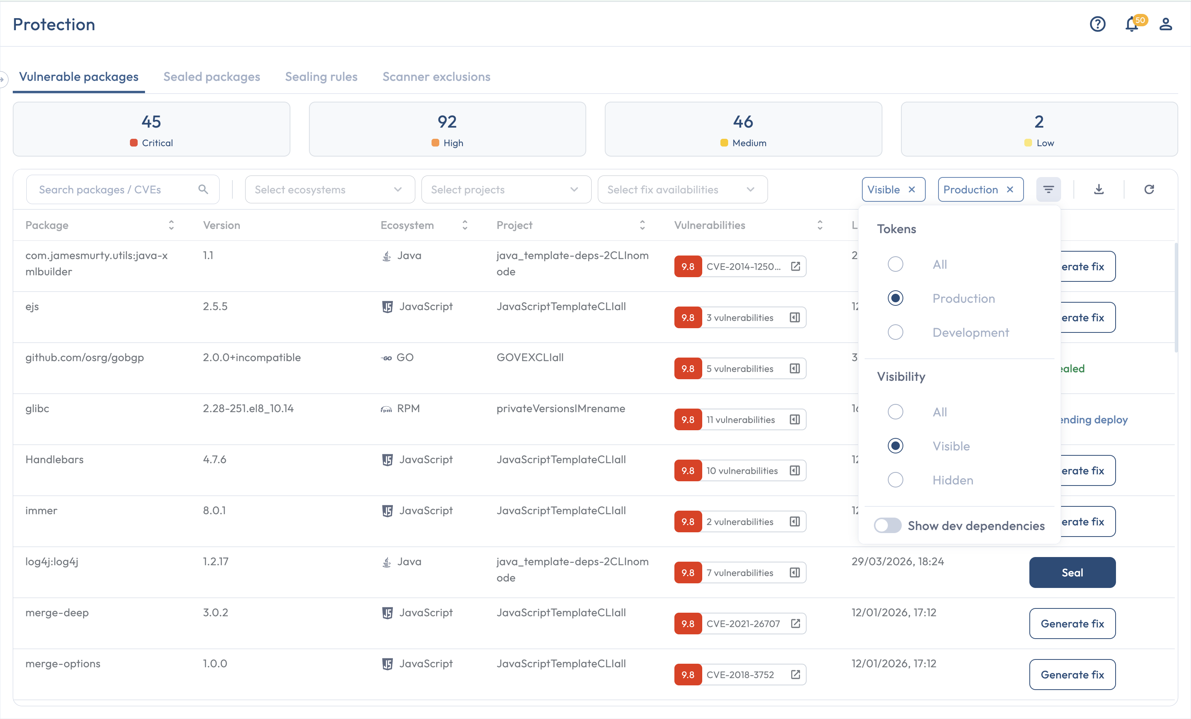Remove the Production filter chip

coord(1010,189)
